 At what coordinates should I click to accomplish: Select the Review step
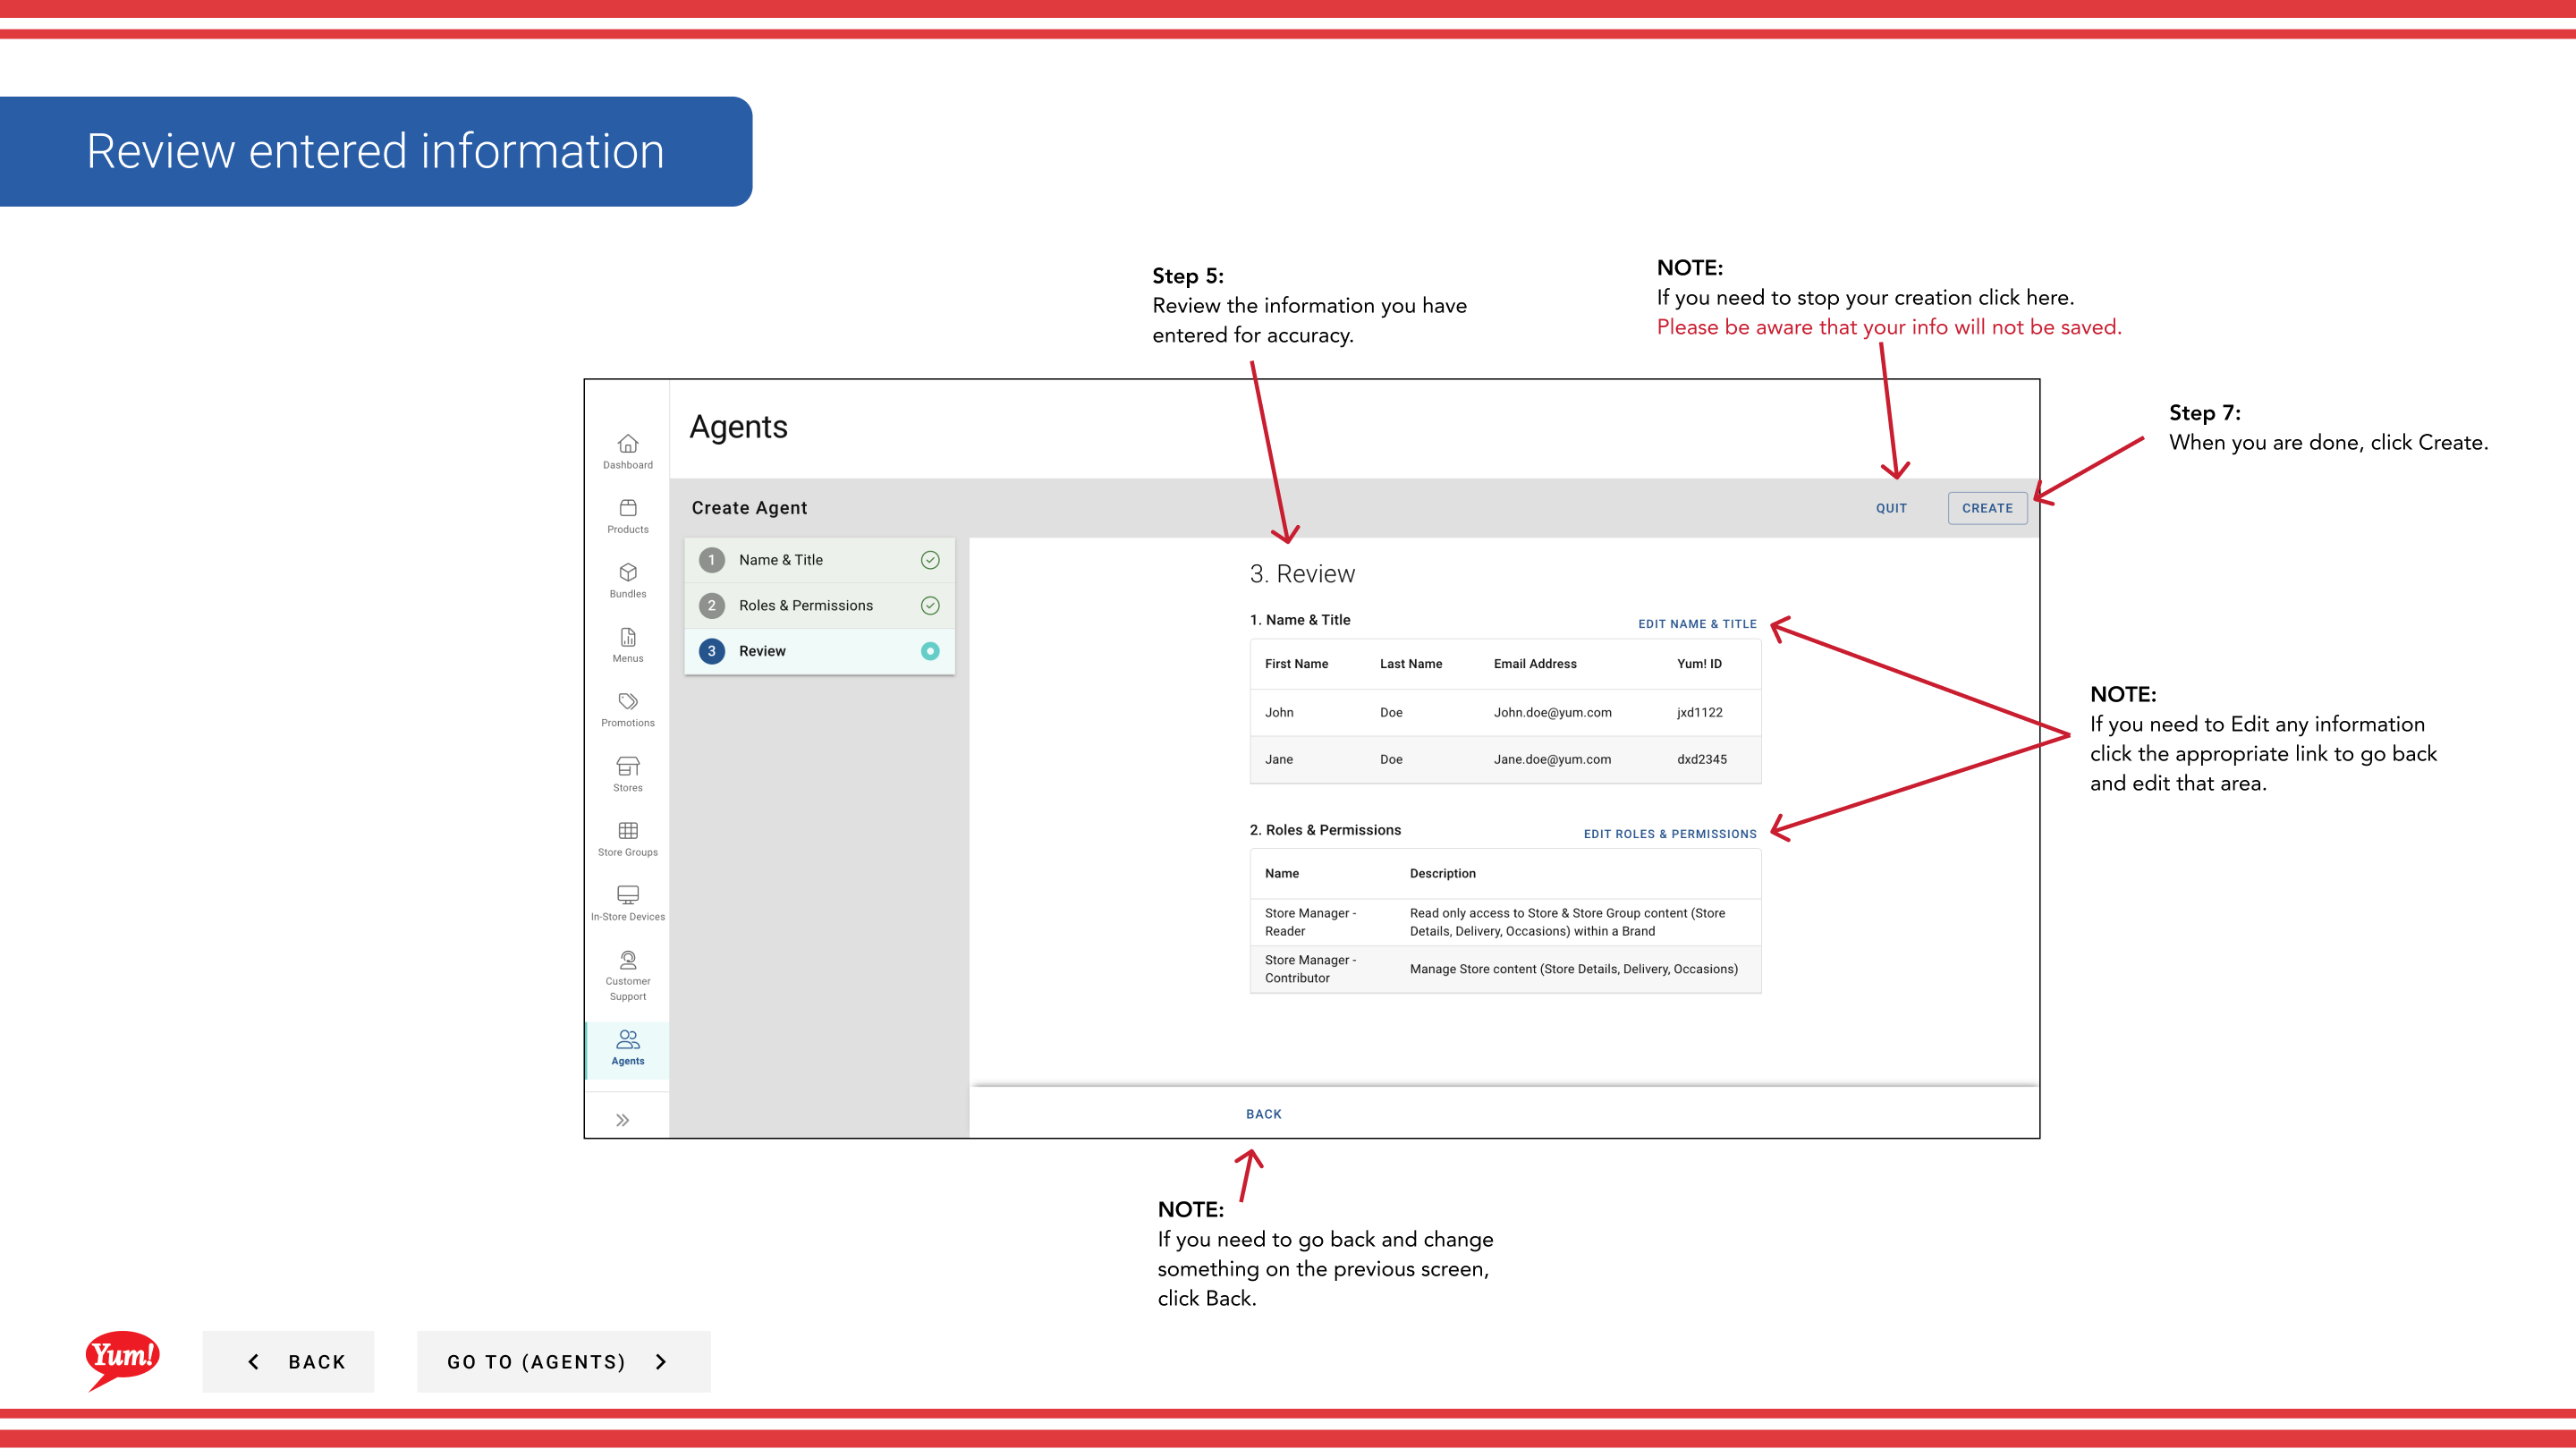(819, 651)
